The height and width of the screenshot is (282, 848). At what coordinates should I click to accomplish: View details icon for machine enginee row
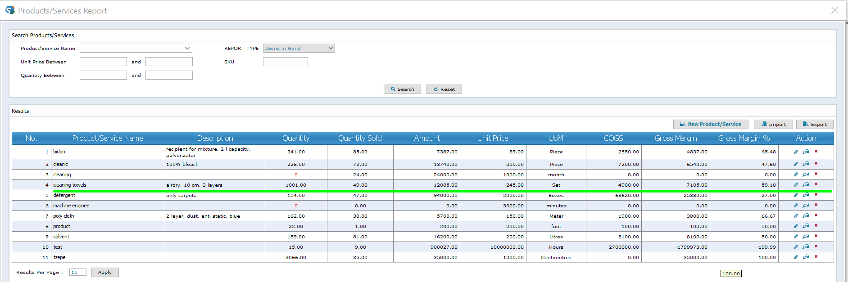click(x=806, y=206)
